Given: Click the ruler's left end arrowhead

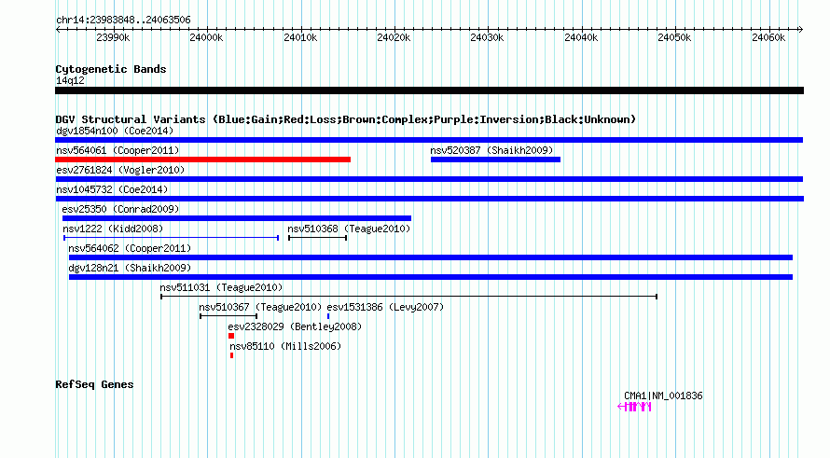Looking at the screenshot, I should [58, 29].
